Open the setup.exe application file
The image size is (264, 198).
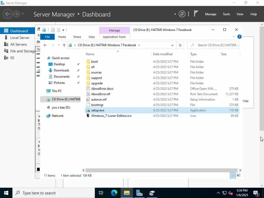click(x=98, y=110)
